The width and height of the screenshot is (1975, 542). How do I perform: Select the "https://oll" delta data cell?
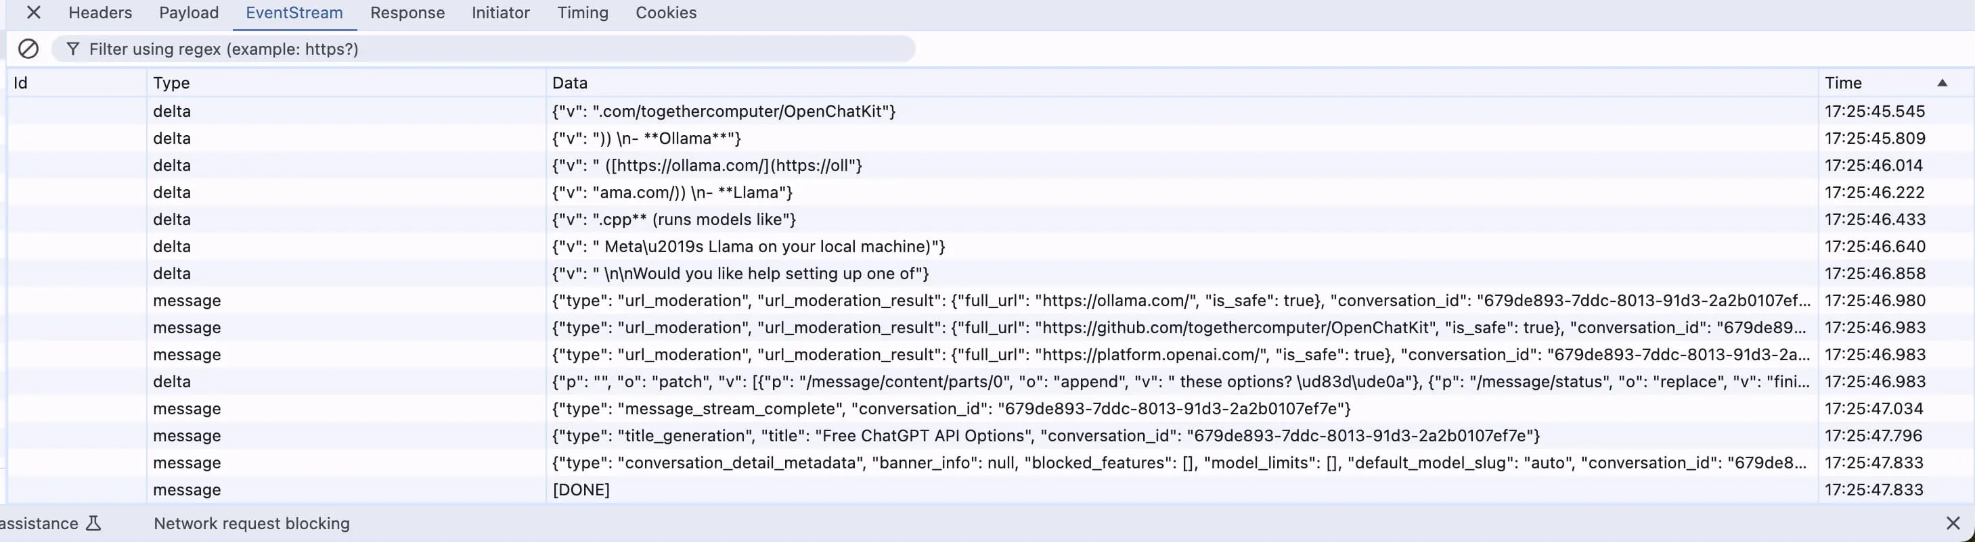tap(1182, 166)
